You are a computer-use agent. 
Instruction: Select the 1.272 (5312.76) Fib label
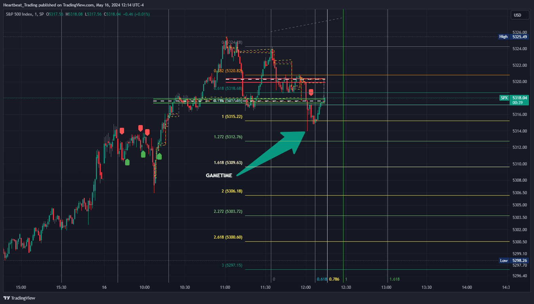pyautogui.click(x=228, y=137)
